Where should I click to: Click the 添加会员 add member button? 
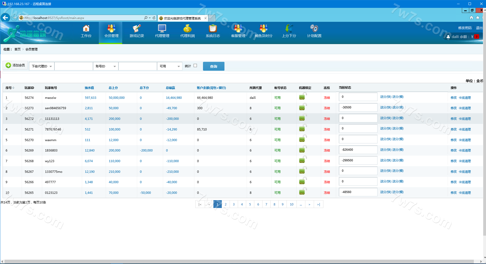pos(15,65)
